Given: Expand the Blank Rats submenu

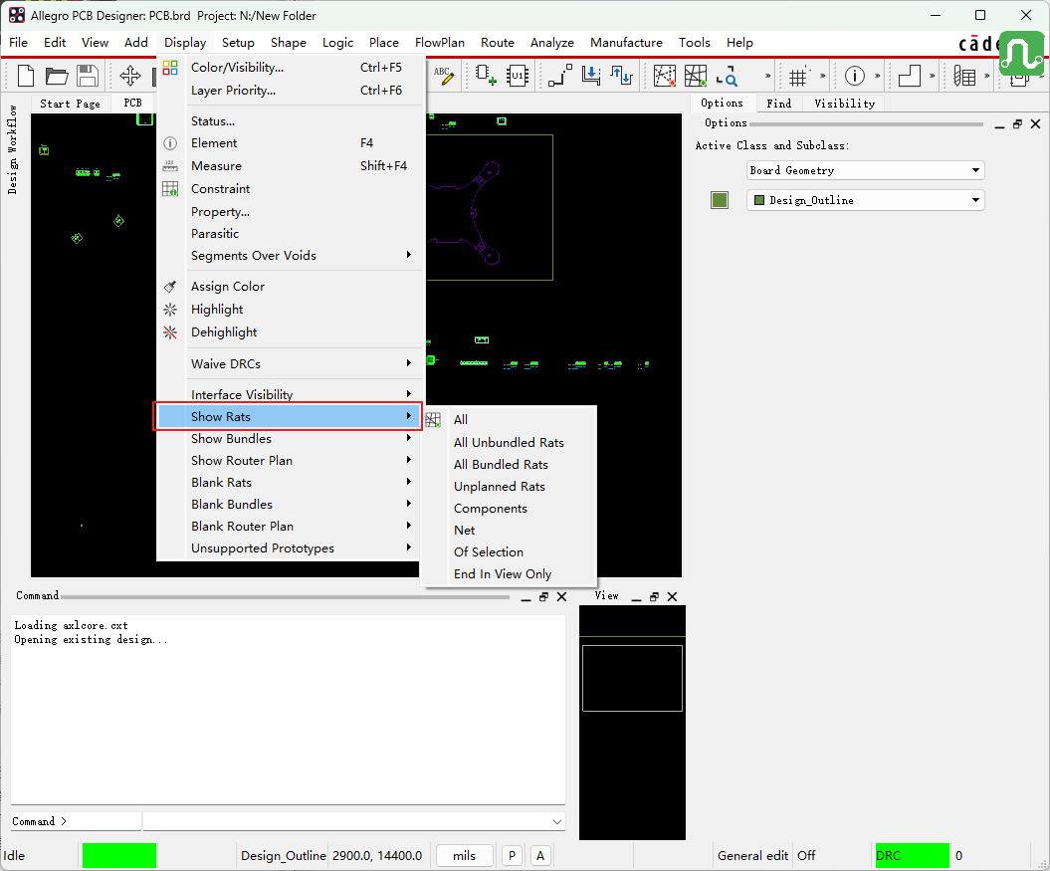Looking at the screenshot, I should 290,483.
